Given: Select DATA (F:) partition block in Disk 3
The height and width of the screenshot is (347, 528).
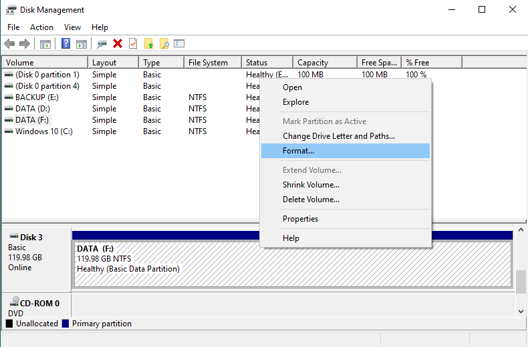Looking at the screenshot, I should click(293, 264).
